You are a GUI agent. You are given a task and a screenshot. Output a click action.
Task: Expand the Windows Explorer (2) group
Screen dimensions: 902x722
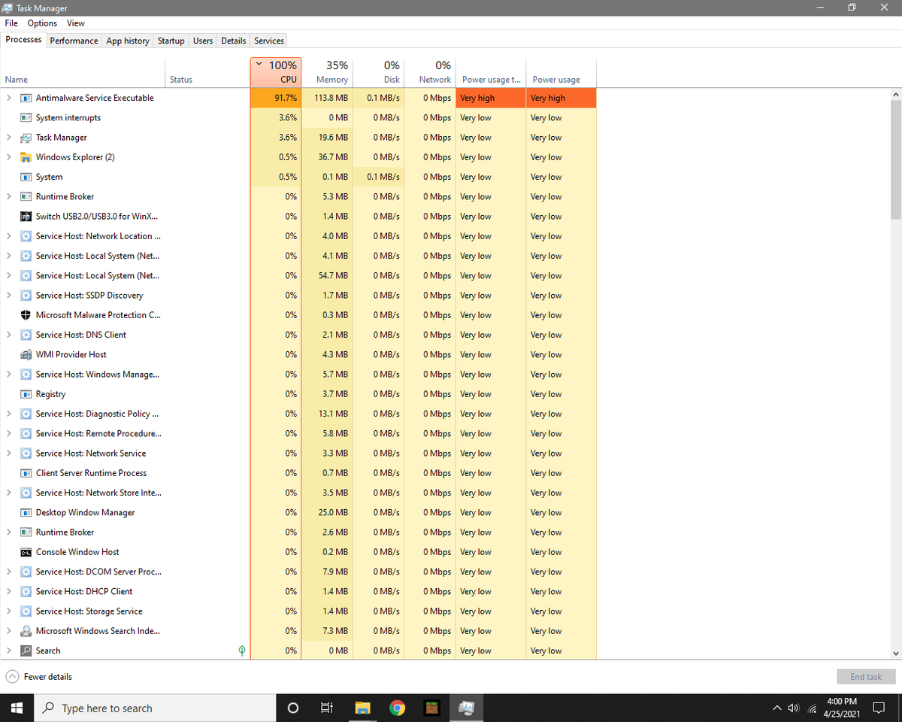pos(9,157)
